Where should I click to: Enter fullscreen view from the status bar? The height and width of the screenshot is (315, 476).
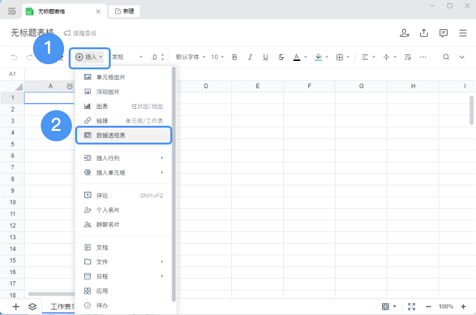coord(413,306)
